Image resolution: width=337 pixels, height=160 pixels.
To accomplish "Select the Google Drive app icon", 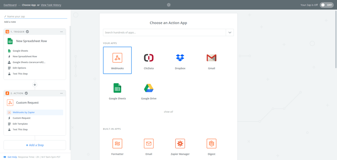I will pyautogui.click(x=149, y=88).
